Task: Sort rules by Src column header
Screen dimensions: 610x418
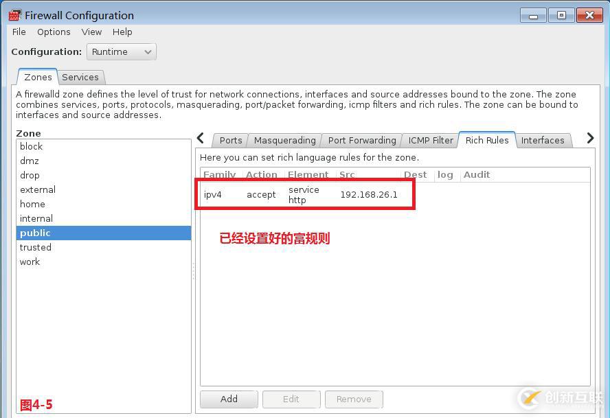Action: pyautogui.click(x=368, y=174)
